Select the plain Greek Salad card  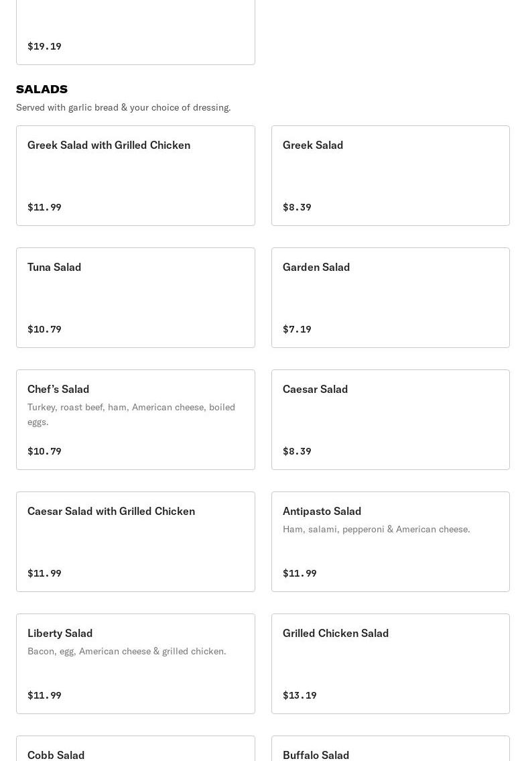tap(390, 175)
